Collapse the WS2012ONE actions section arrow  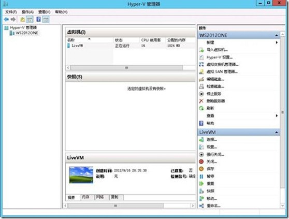[277, 35]
